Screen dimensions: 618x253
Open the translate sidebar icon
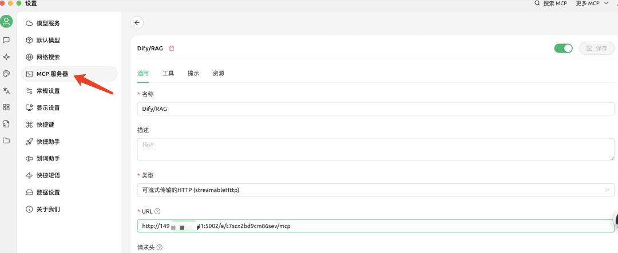[x=6, y=90]
